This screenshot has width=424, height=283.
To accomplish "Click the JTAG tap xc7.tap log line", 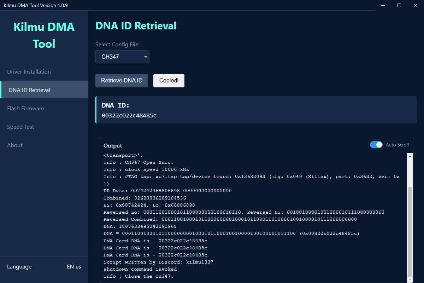I will [252, 180].
